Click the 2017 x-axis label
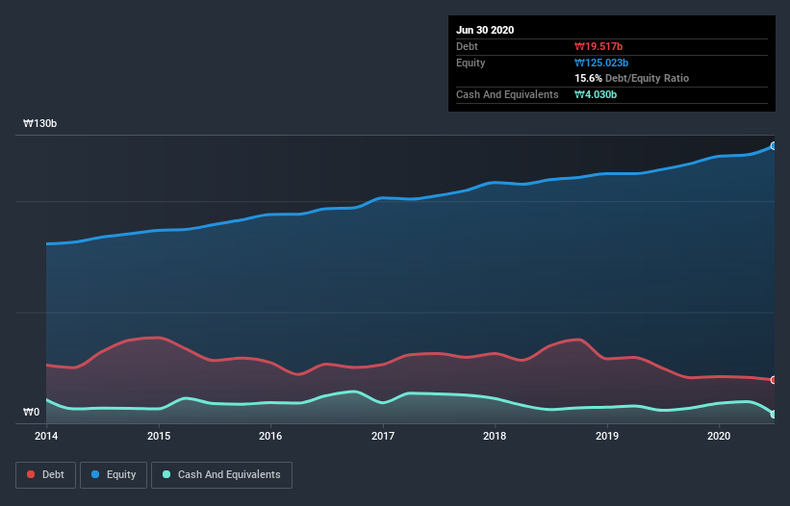 [x=383, y=436]
